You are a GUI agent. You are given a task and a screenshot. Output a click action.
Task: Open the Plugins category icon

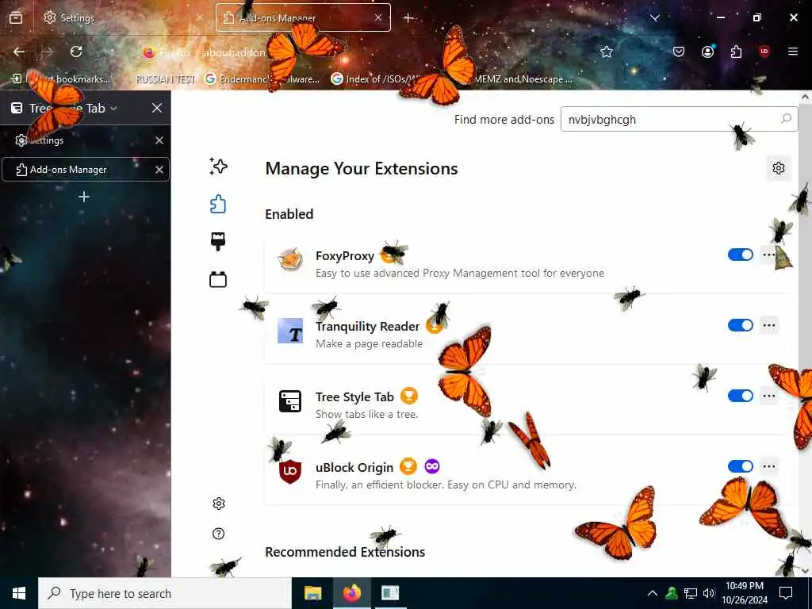(218, 280)
